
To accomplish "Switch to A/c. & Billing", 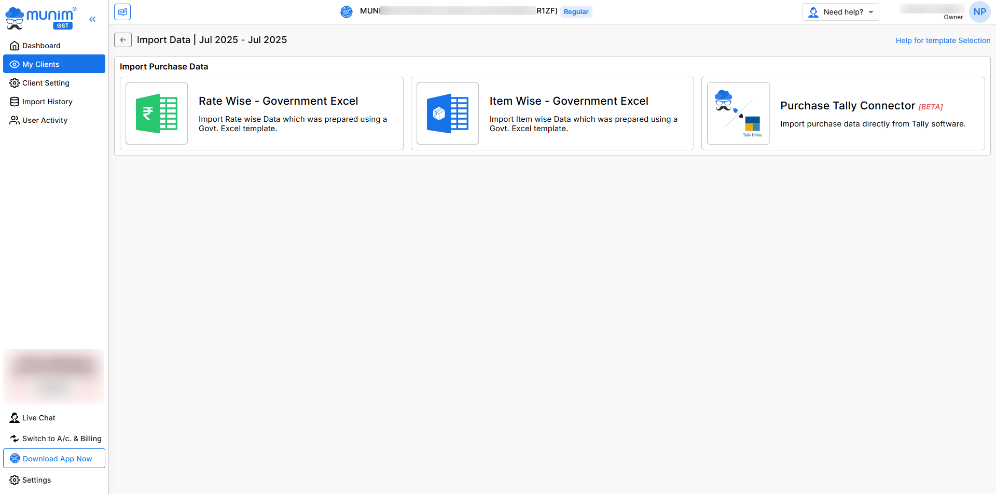I will coord(61,439).
